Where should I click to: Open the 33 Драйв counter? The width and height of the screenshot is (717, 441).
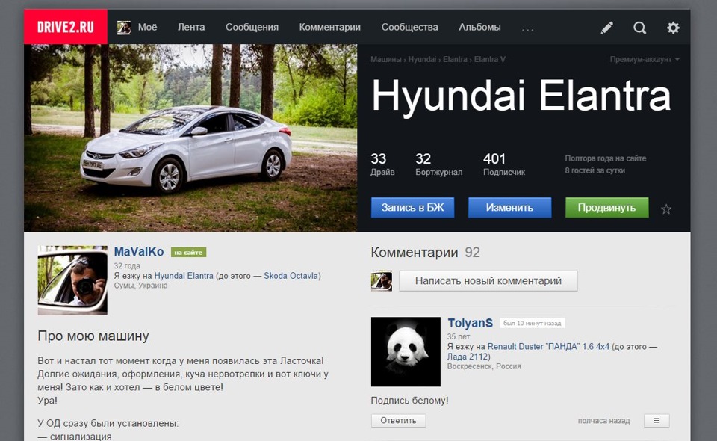pos(382,164)
